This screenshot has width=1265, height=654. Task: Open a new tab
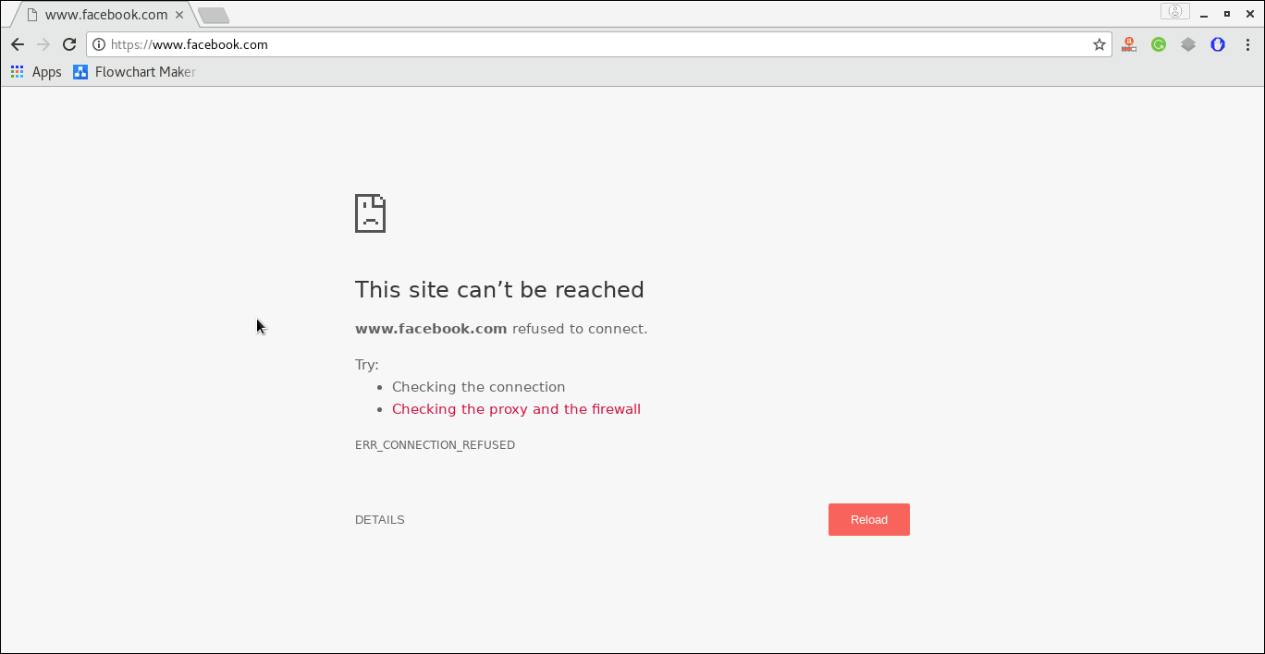(214, 15)
